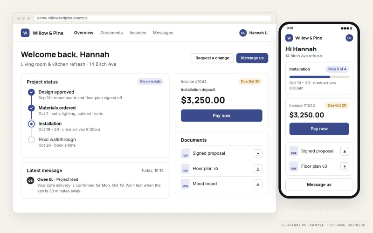This screenshot has height=233, width=373.
Task: Click the Request a change button
Action: (212, 58)
